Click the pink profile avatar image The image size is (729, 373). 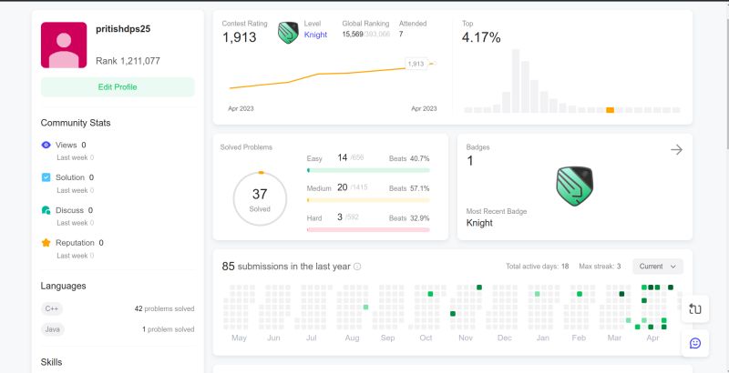pos(64,45)
